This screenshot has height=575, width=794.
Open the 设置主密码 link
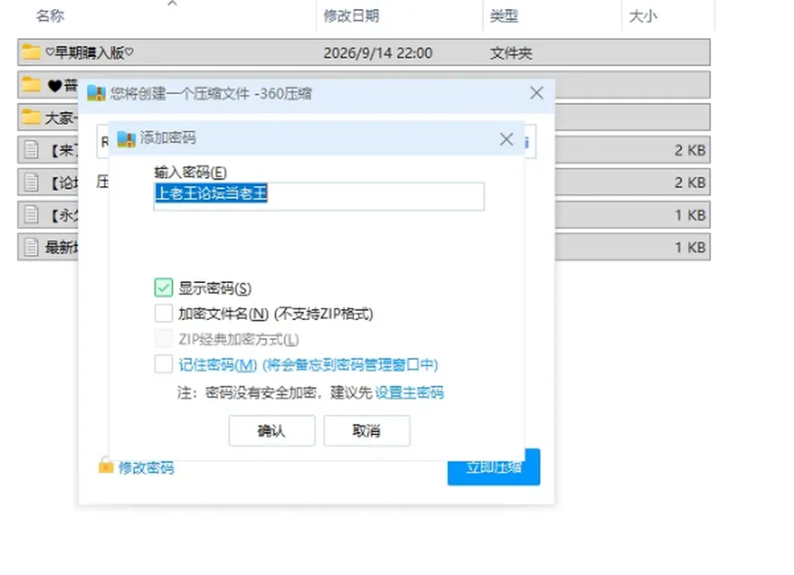pyautogui.click(x=409, y=392)
